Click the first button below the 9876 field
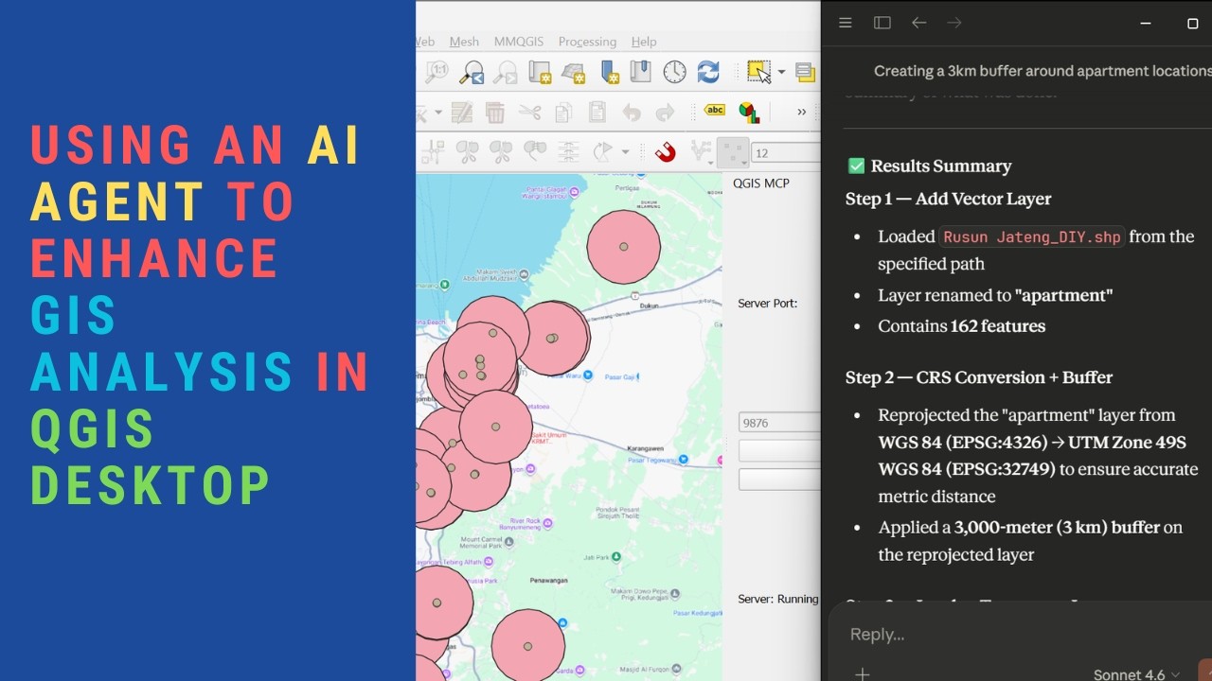 click(779, 450)
